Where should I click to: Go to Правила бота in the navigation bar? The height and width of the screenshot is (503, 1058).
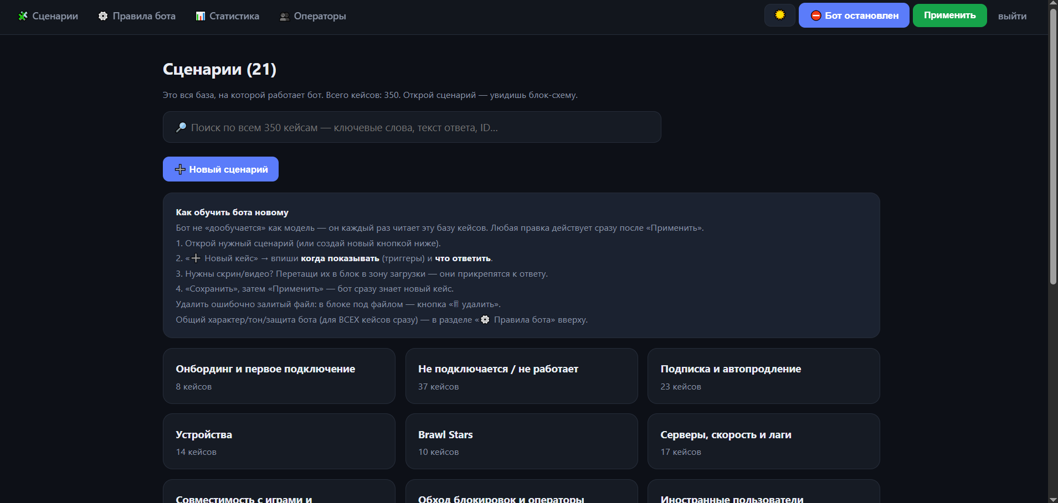pyautogui.click(x=137, y=16)
